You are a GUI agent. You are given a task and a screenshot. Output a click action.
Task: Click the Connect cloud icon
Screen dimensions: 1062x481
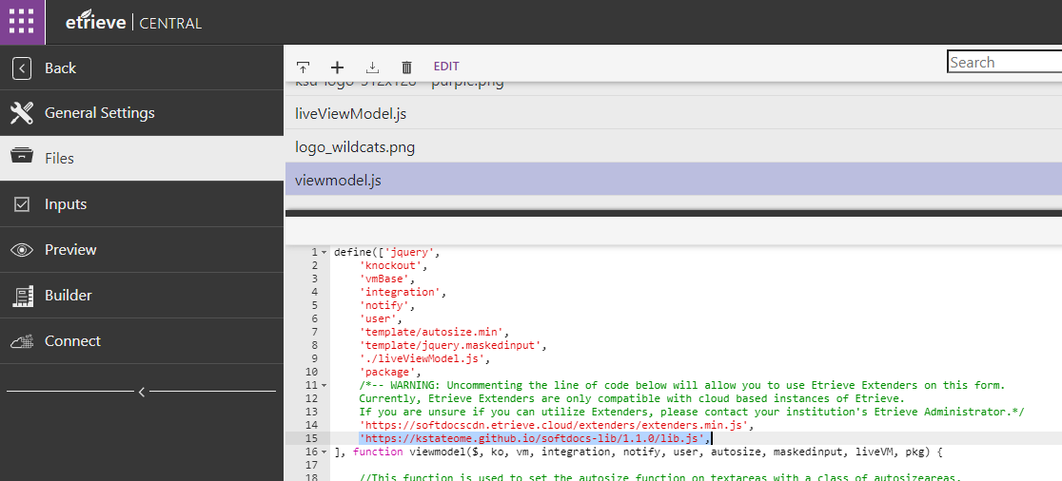coord(22,341)
